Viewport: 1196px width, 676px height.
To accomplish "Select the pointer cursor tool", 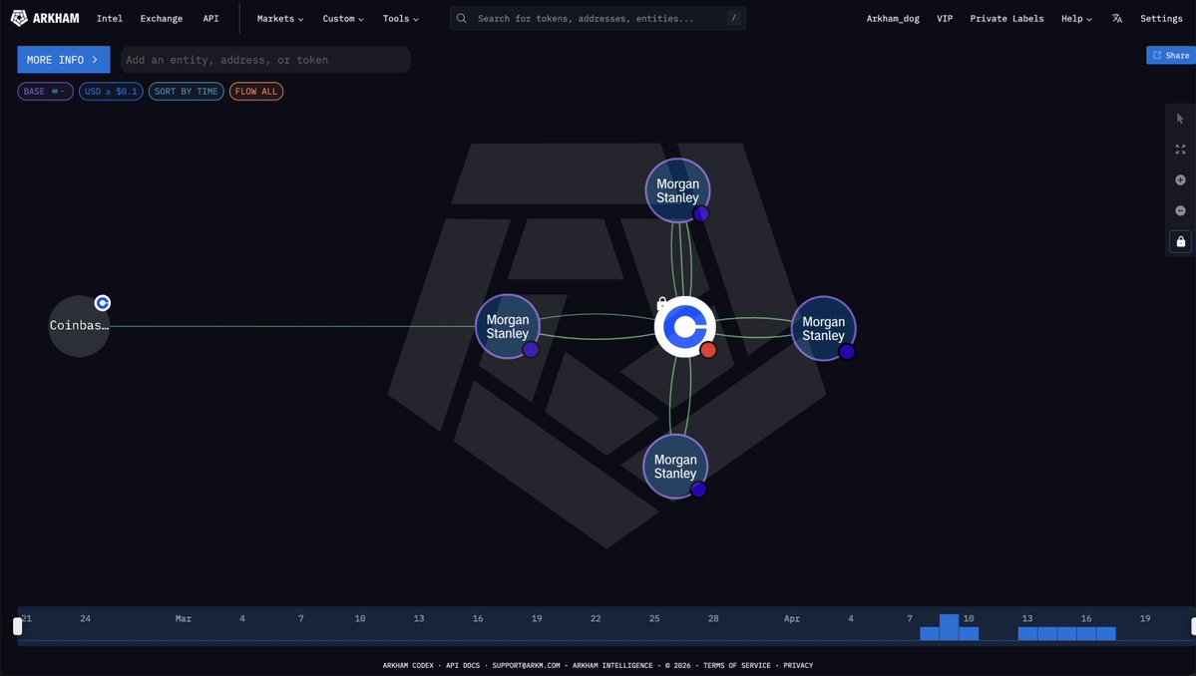I will [1180, 119].
